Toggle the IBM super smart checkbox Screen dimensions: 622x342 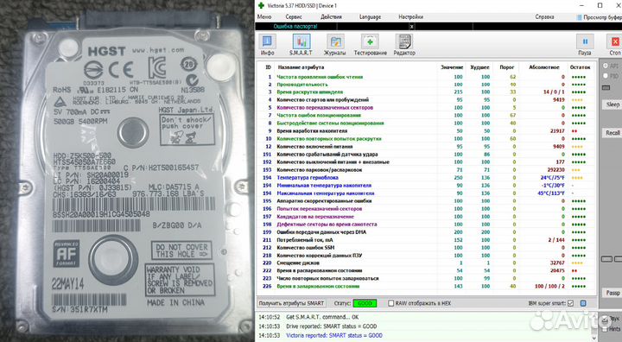pyautogui.click(x=570, y=303)
